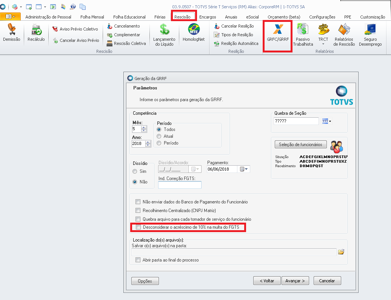
Task: Select Sim for Dissídio
Action: pos(135,171)
